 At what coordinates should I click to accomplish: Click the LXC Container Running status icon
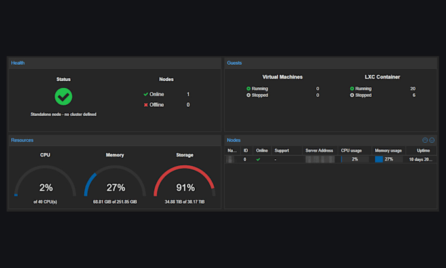[352, 88]
